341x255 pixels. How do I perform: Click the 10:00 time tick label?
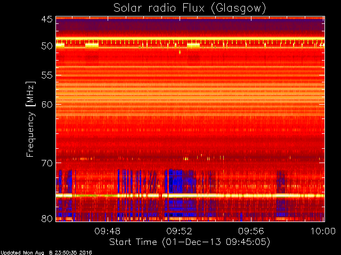point(323,231)
